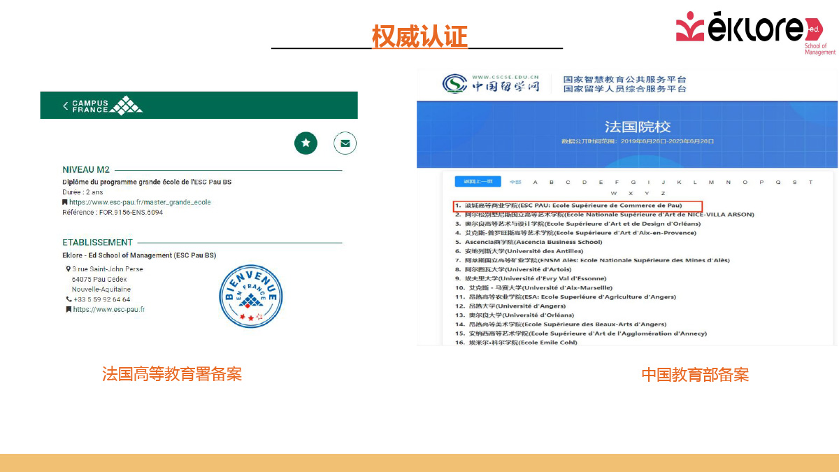Open the https://www.esc-pau.fr website link

[x=109, y=309]
